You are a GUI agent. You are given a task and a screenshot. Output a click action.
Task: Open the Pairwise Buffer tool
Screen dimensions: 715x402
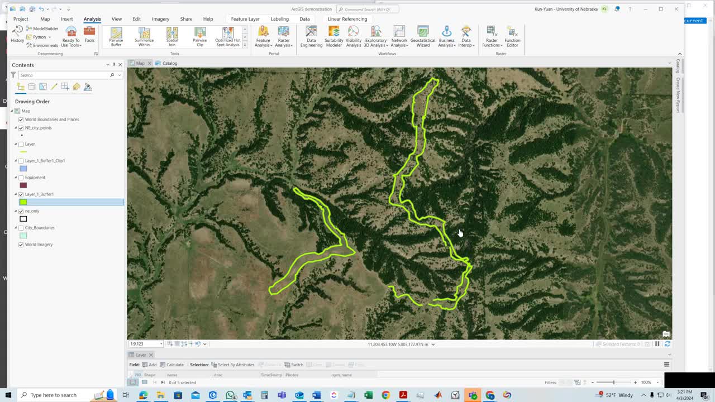click(116, 37)
